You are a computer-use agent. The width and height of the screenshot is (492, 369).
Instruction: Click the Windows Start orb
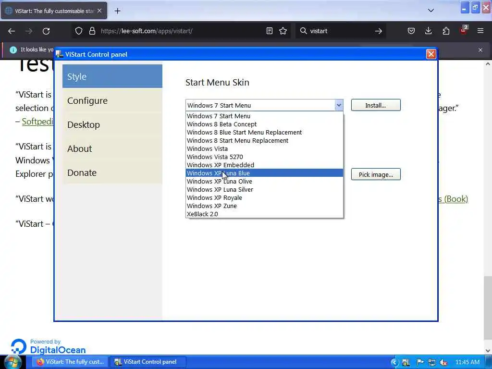[x=12, y=362]
